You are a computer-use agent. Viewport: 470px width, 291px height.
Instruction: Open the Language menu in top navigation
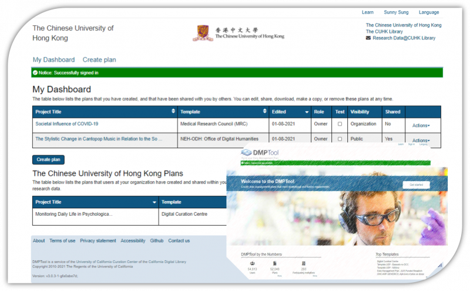click(429, 12)
